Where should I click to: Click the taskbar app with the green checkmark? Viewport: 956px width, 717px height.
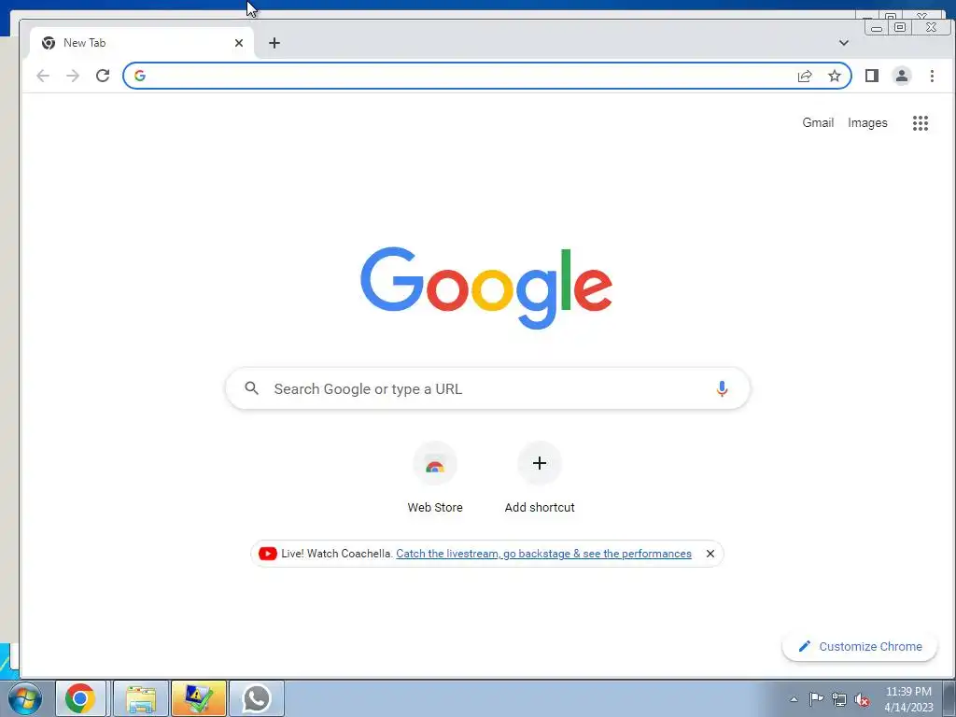(198, 698)
